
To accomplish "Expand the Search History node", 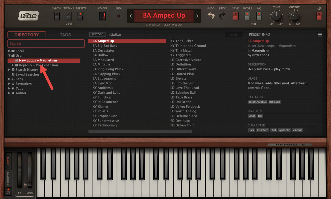I will (10, 70).
